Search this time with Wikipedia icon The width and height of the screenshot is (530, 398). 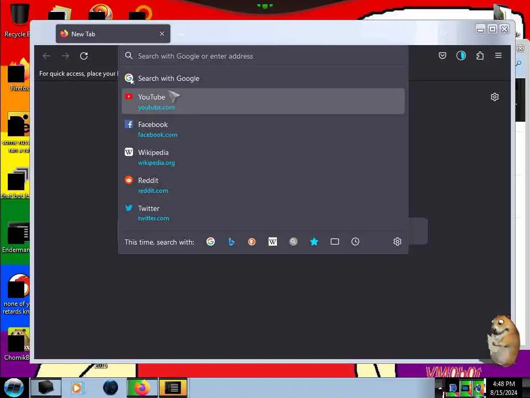[x=272, y=241]
